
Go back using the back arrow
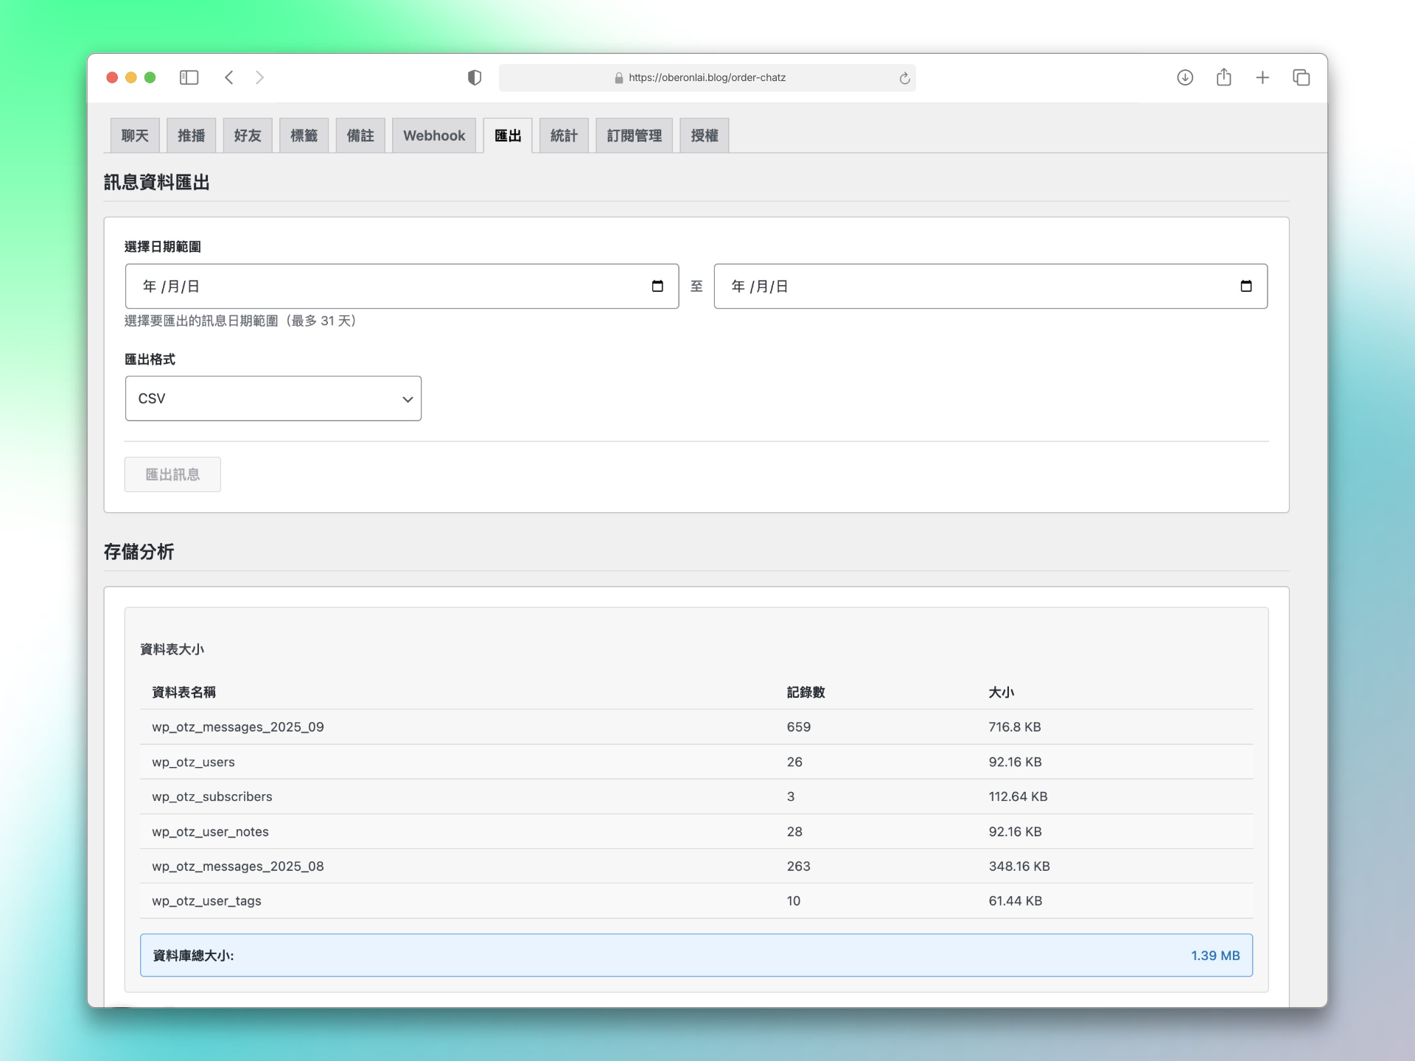(229, 77)
